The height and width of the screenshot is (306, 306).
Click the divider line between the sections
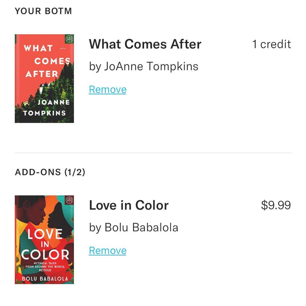153,153
